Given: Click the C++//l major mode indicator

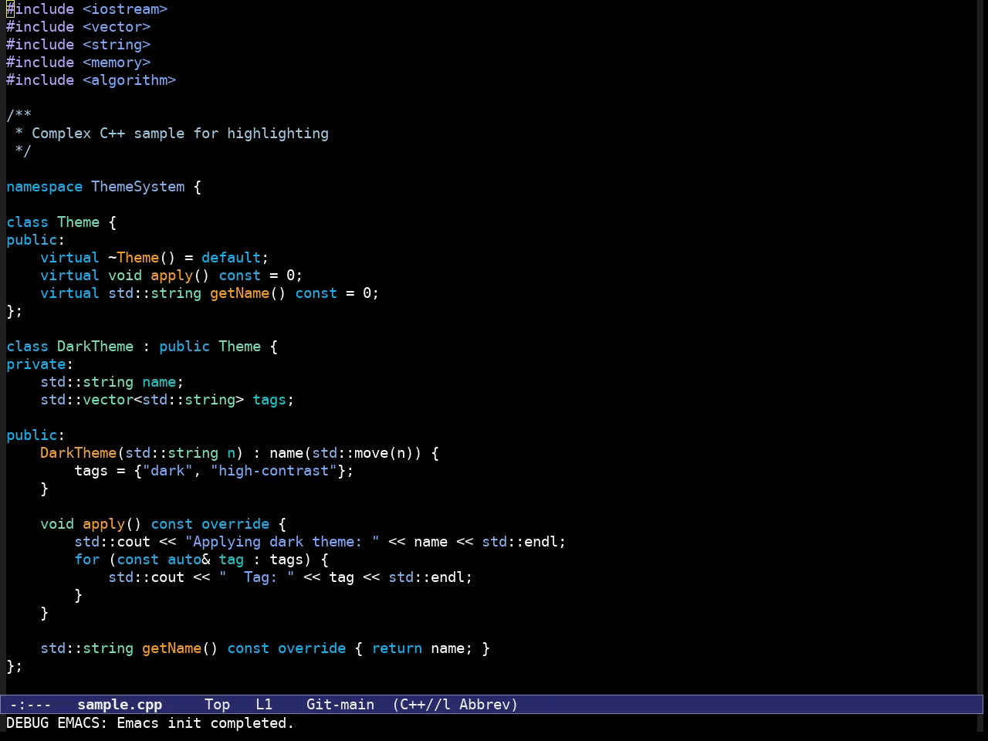Looking at the screenshot, I should point(421,705).
